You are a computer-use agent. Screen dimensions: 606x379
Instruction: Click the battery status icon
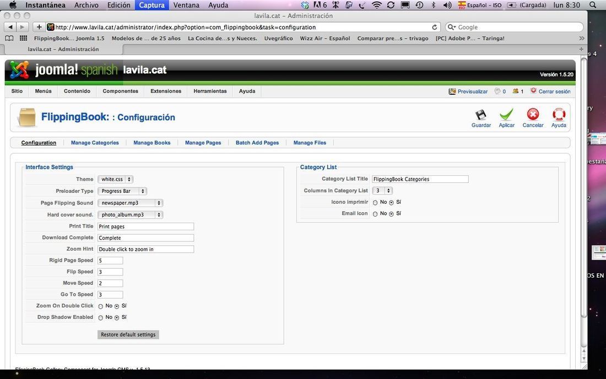pos(512,5)
